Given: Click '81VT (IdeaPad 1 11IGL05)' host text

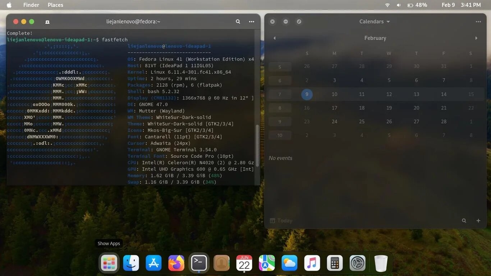Looking at the screenshot, I should click(179, 65).
